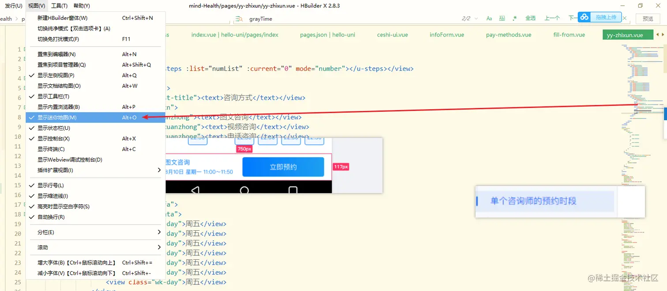Toggle 显示迷你地图(M) option

pos(95,118)
